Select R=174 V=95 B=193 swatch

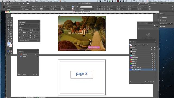click(x=142, y=68)
